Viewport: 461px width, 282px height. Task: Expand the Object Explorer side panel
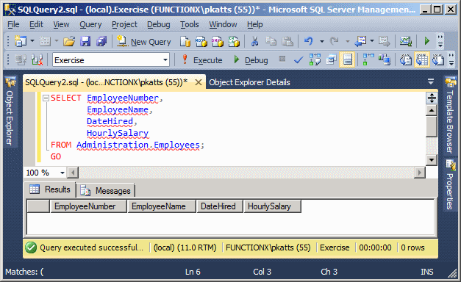pos(10,112)
